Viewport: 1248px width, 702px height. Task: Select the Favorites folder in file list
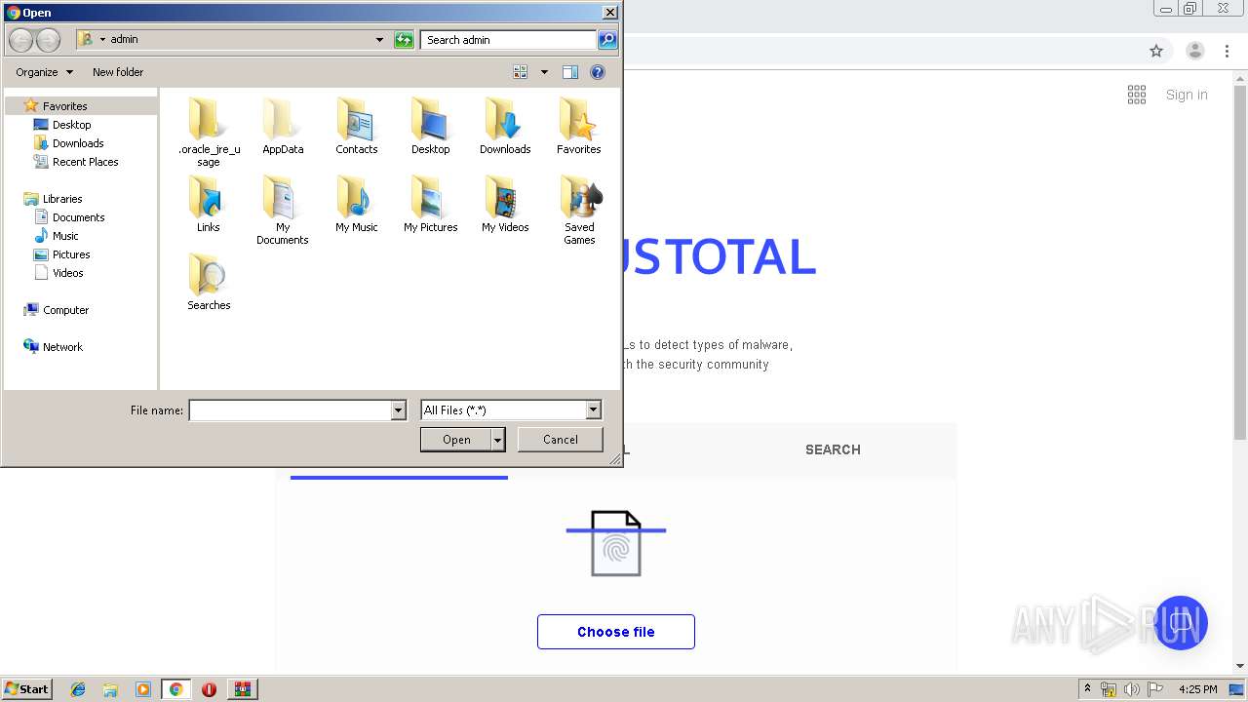pos(579,127)
